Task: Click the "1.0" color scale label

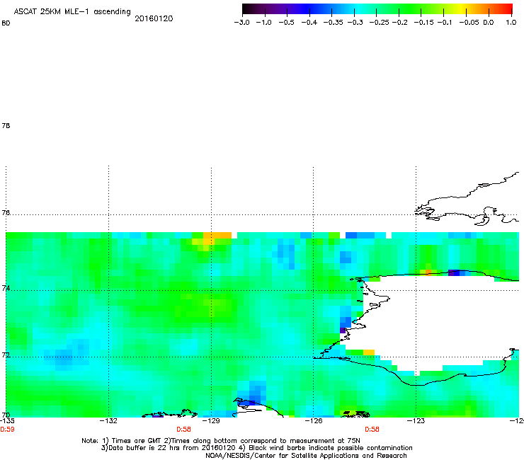Action: point(511,23)
